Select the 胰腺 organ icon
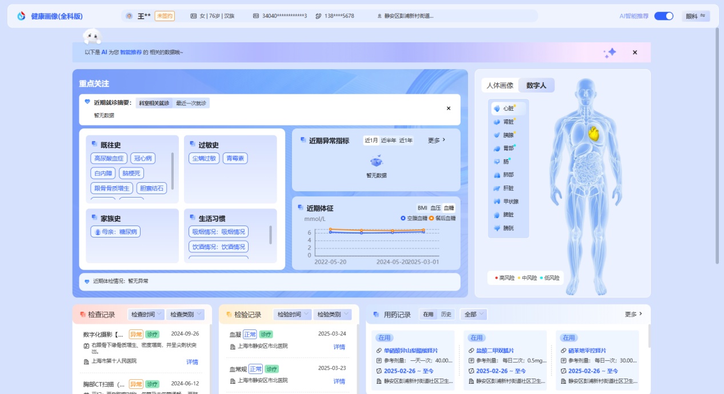Screen dimensions: 724x394 (497, 135)
